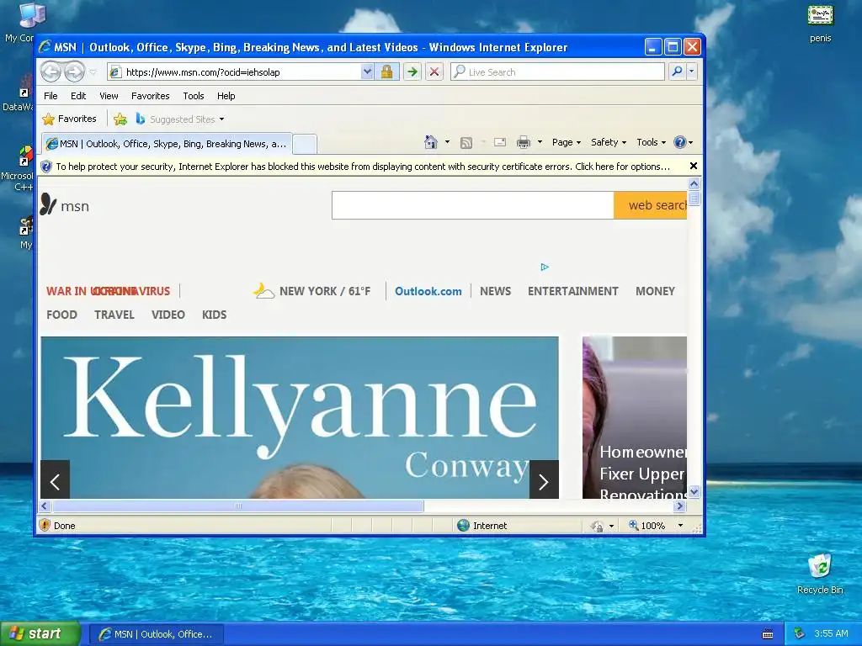This screenshot has height=646, width=862.
Task: Click the security information bar message
Action: coord(363,167)
